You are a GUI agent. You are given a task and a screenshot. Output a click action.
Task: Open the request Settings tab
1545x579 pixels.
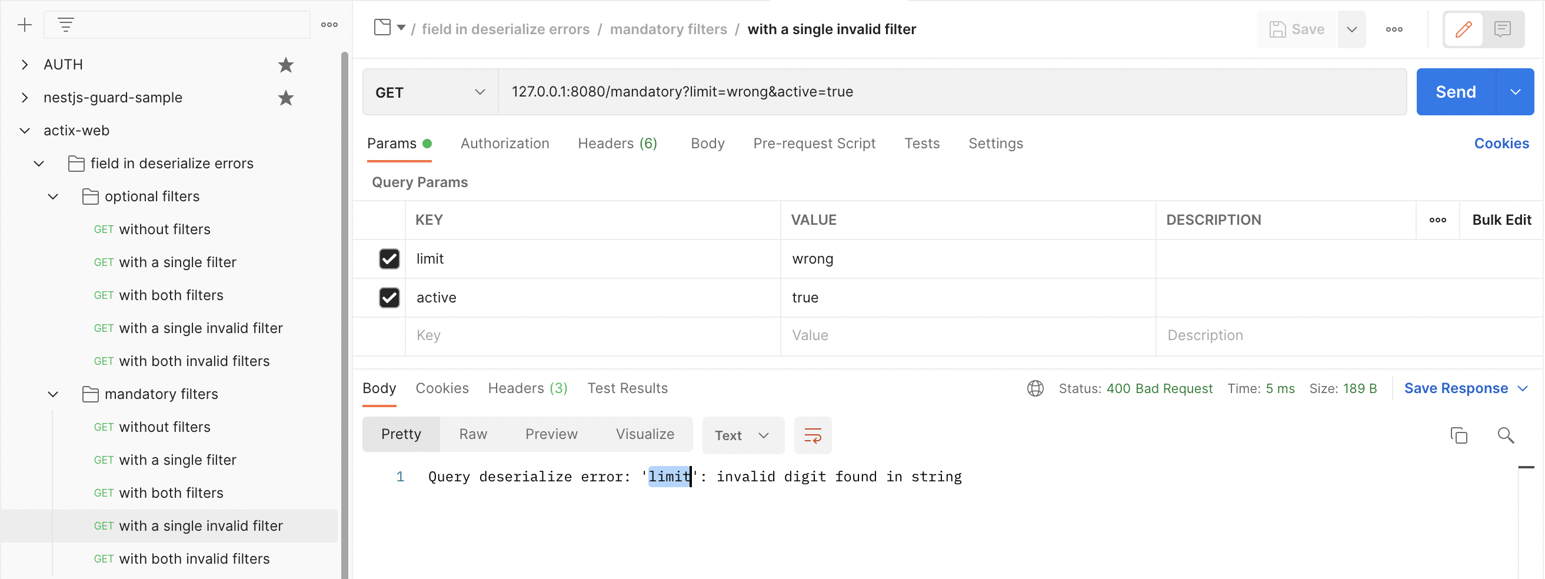point(995,144)
